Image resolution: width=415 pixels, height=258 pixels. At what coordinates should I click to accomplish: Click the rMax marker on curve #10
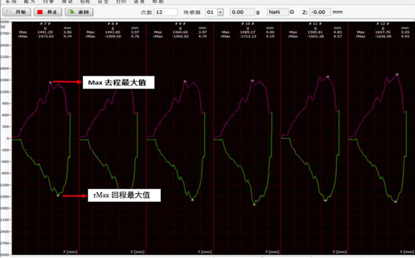point(254,205)
